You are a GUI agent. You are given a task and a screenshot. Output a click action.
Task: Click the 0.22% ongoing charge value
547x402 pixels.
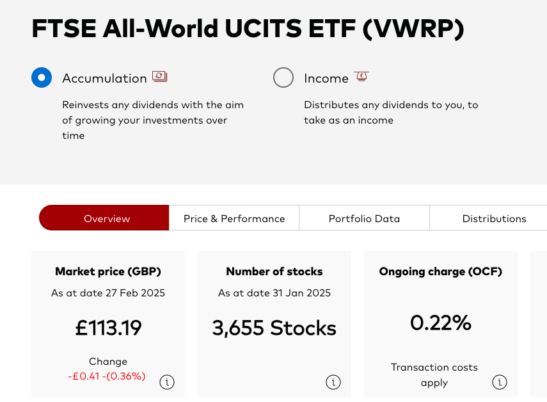pyautogui.click(x=441, y=323)
